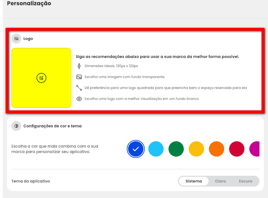Image resolution: width=268 pixels, height=198 pixels.
Task: Click the eye icon beside the white background tip
Action: click(x=79, y=99)
